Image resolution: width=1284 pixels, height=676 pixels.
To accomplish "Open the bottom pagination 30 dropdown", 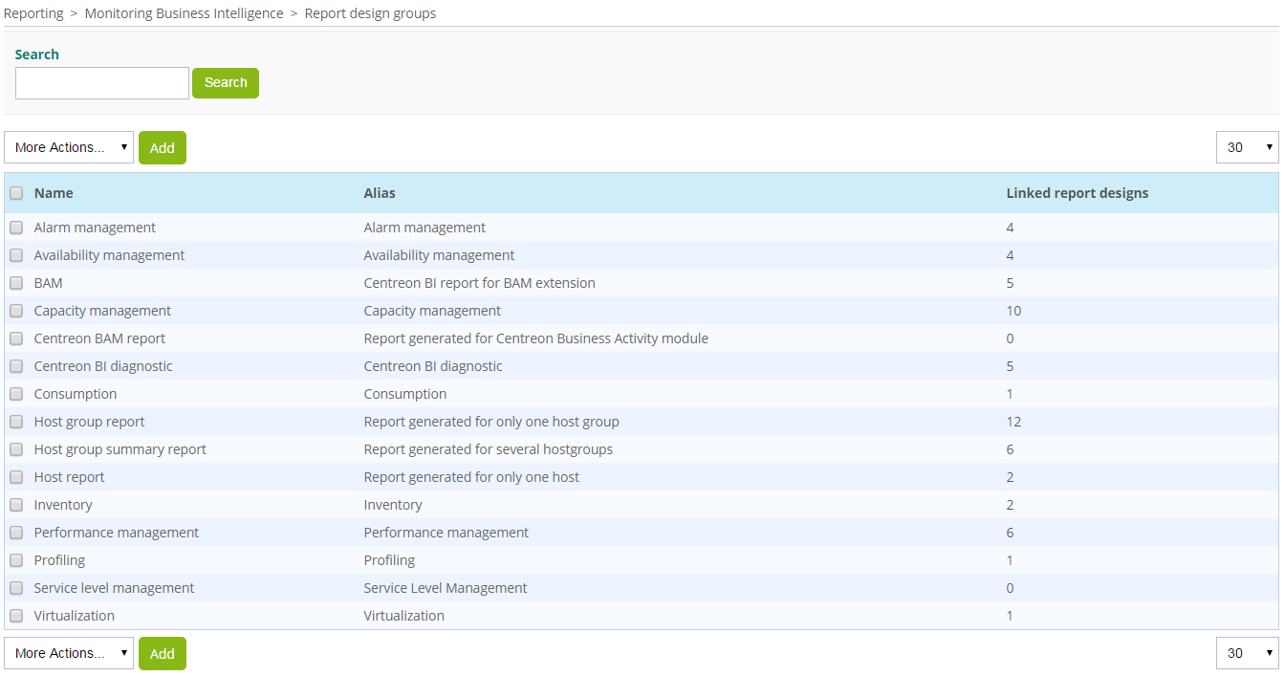I will (1247, 653).
